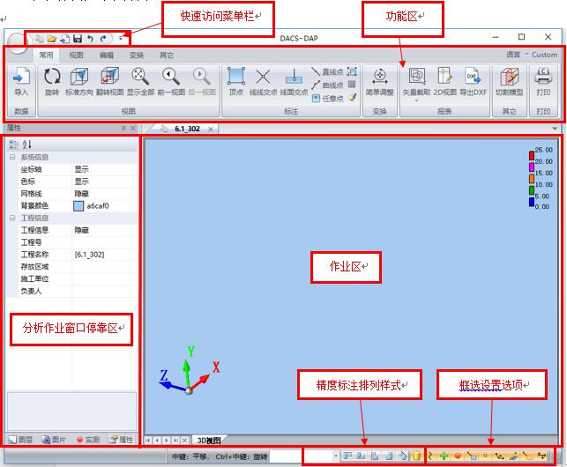Click the 背景颜色 a6caf0 color swatch
567x467 pixels.
[78, 205]
